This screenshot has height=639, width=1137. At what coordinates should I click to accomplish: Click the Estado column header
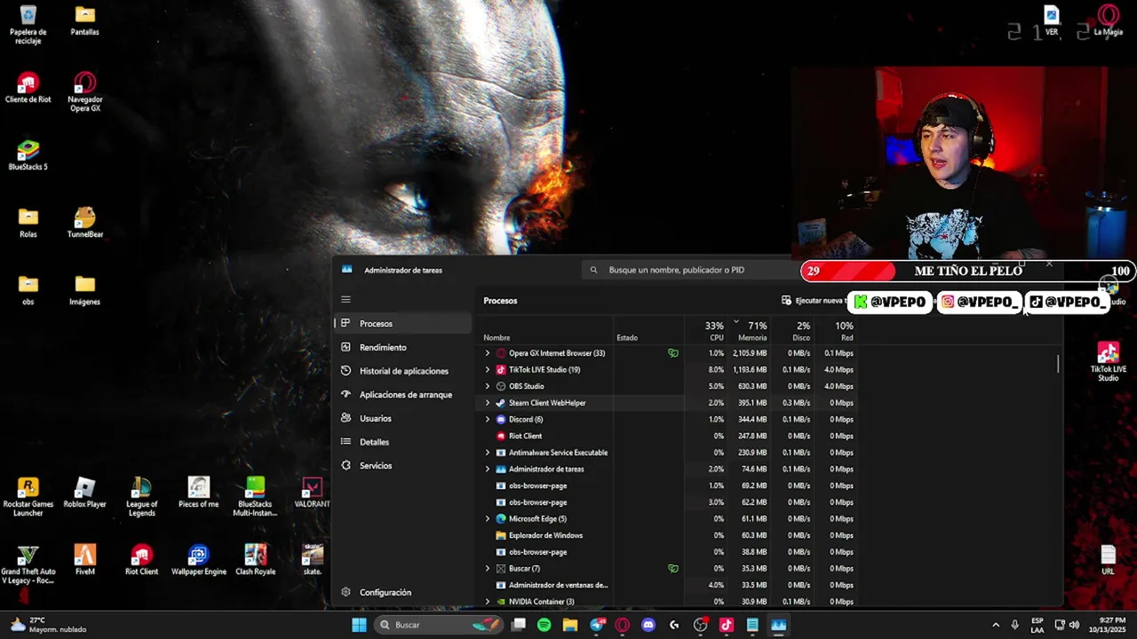(x=648, y=330)
